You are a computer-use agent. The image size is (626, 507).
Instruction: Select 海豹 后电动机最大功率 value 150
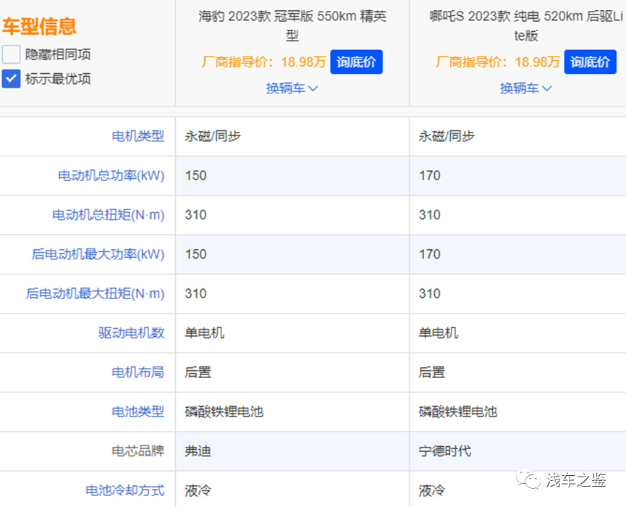coord(195,254)
